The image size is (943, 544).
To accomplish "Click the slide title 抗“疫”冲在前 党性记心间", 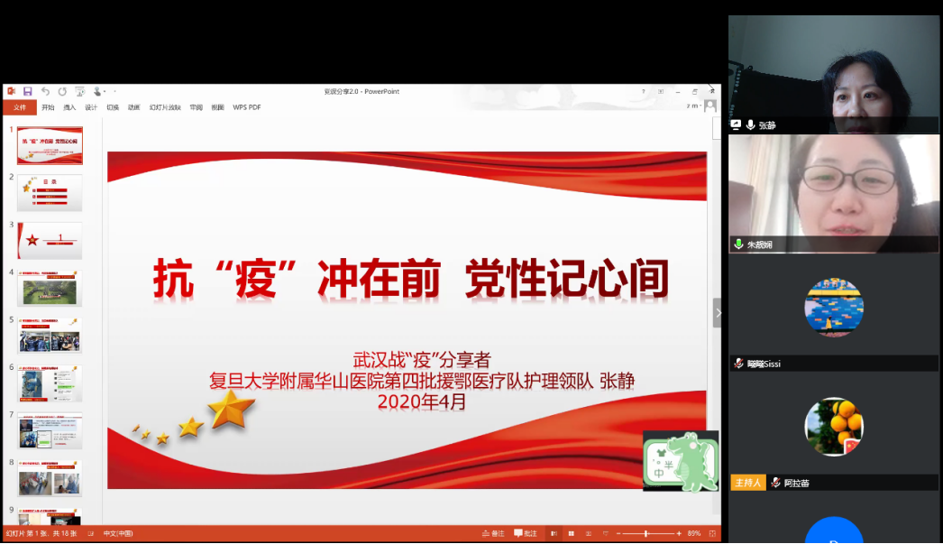I will click(411, 279).
